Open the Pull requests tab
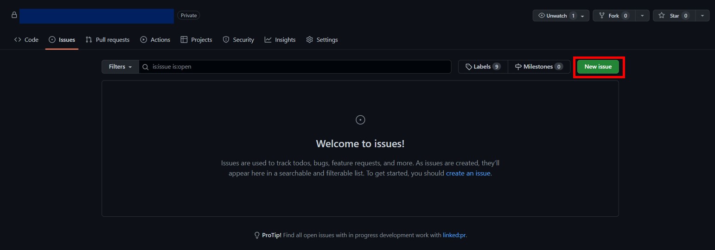Image resolution: width=715 pixels, height=250 pixels. (x=108, y=40)
